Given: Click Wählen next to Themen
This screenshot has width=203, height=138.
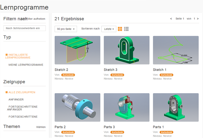Looking at the screenshot, I should 41,127.
